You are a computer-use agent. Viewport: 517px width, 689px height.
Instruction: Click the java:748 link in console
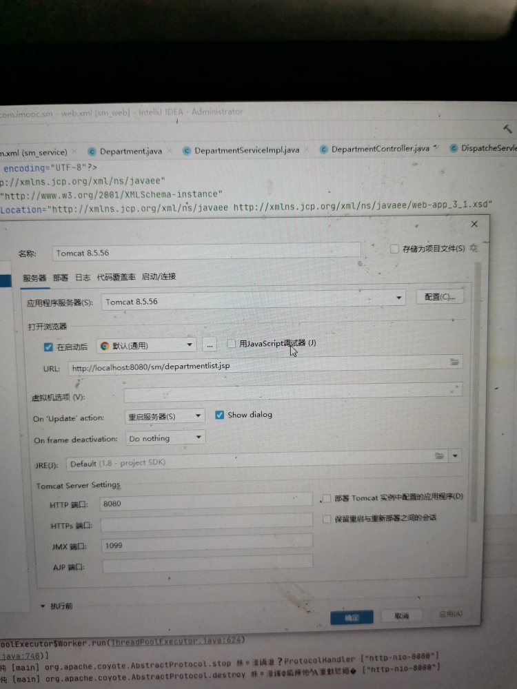[21, 656]
